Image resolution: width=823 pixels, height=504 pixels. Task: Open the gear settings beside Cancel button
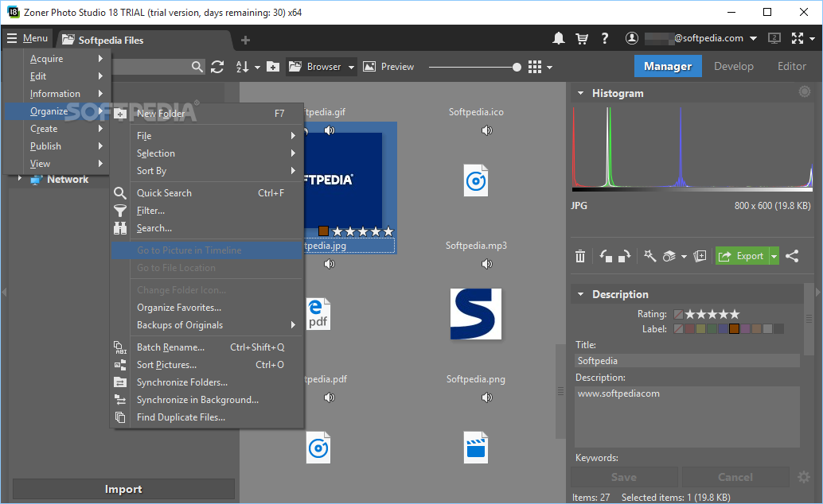804,477
